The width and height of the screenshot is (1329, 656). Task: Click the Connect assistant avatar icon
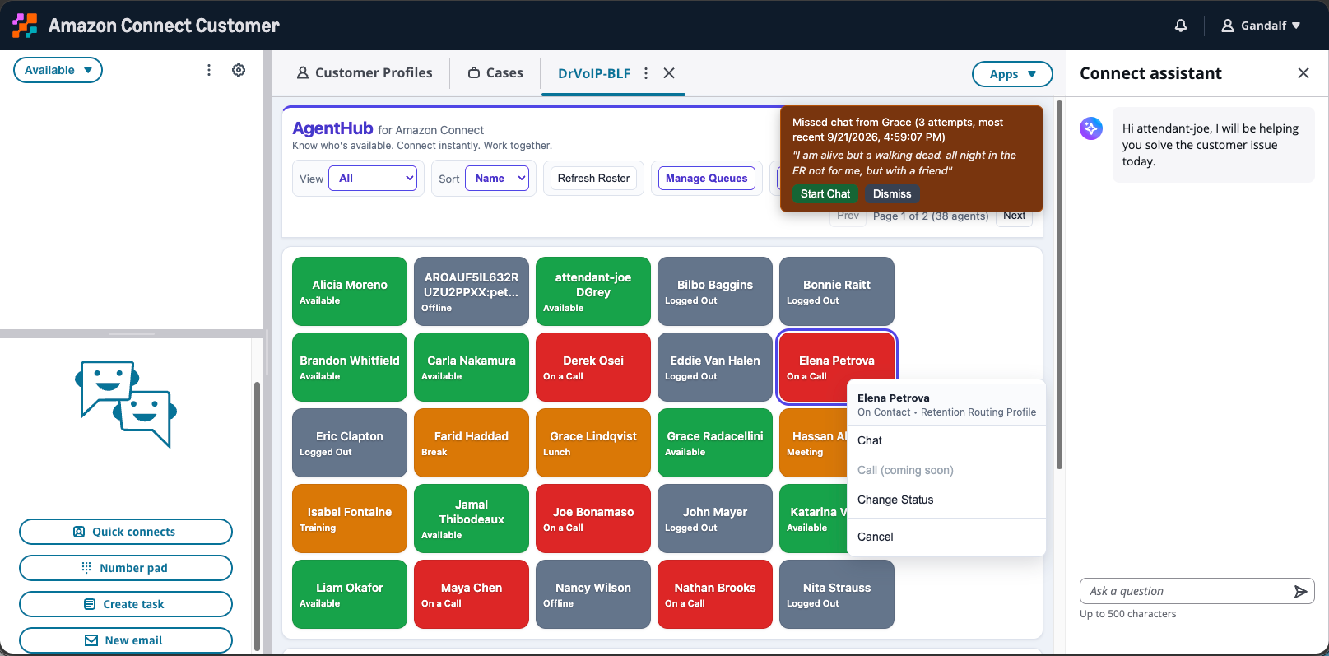click(1091, 128)
